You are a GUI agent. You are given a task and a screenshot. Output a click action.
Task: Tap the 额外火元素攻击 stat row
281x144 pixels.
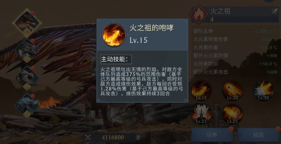click(x=235, y=72)
